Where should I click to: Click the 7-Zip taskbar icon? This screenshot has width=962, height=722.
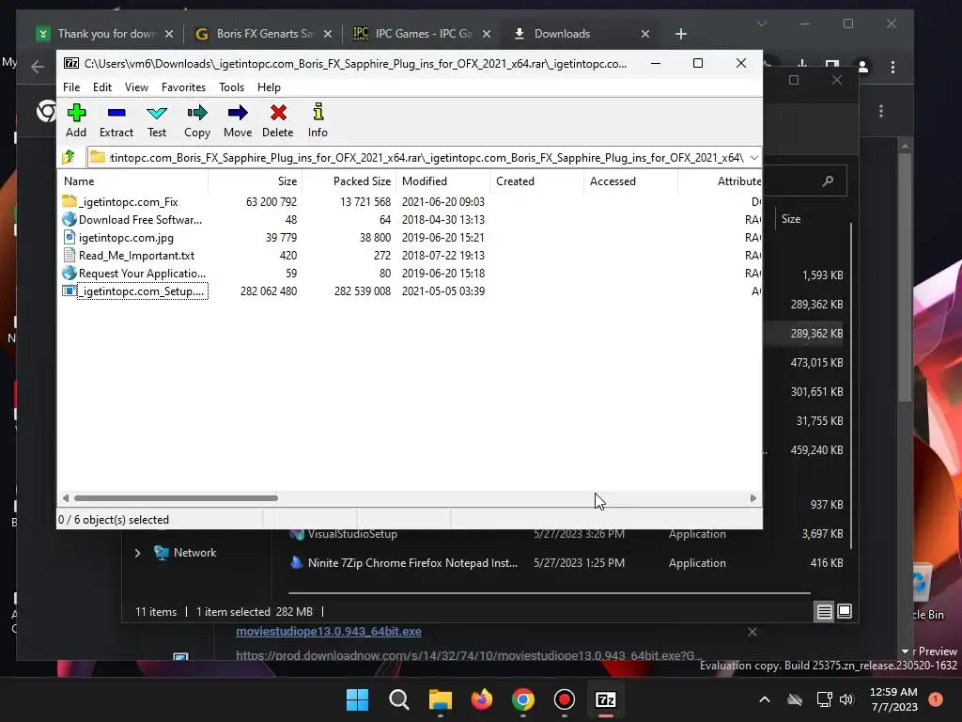(606, 699)
